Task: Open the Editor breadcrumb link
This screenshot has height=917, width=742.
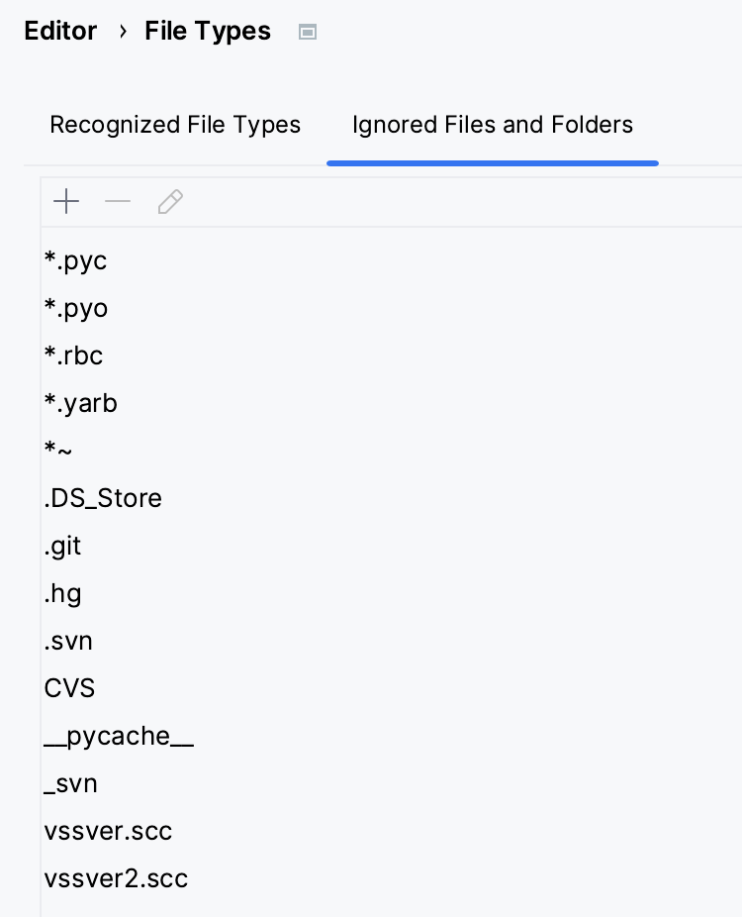Action: pyautogui.click(x=60, y=31)
